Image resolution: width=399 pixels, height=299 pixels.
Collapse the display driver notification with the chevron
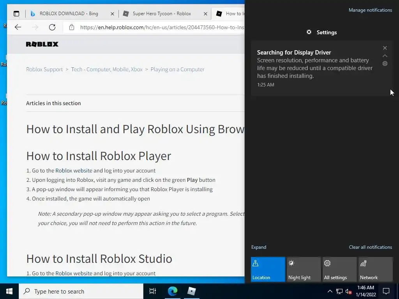coord(385,56)
